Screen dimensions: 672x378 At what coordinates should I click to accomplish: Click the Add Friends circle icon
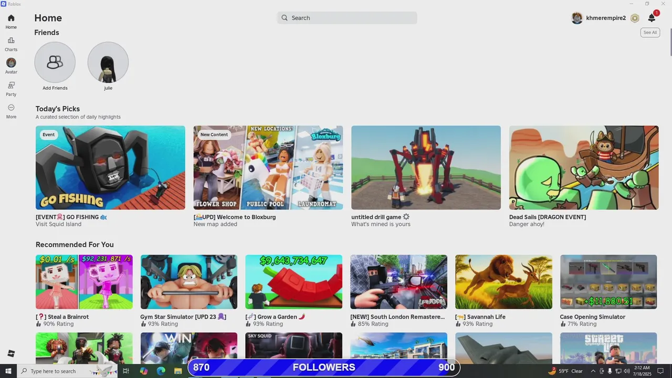[55, 62]
